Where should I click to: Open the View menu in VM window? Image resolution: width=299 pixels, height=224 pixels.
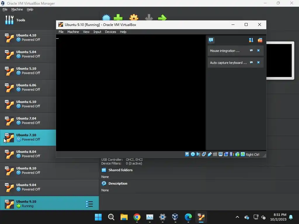86,32
